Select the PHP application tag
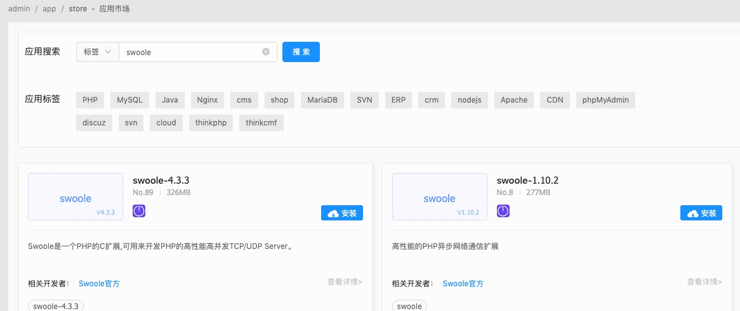The image size is (740, 311). click(90, 100)
